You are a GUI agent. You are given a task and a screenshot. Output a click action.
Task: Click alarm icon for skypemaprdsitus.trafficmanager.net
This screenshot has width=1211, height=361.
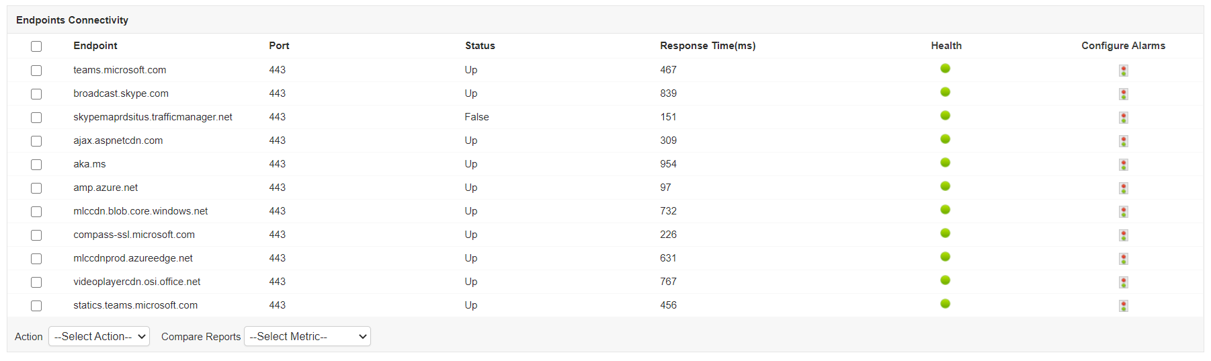[x=1123, y=118]
